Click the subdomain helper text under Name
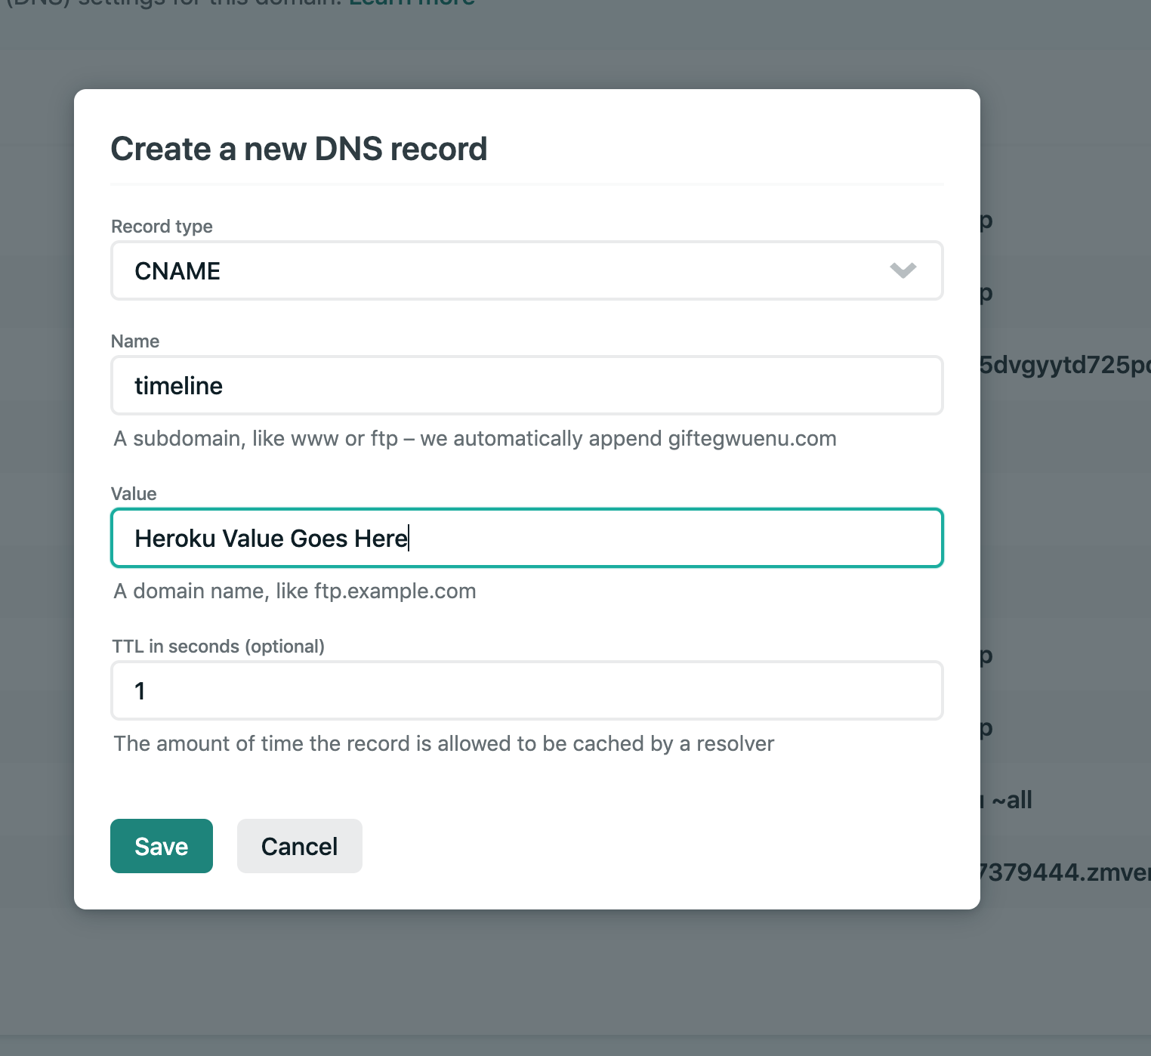 click(474, 438)
